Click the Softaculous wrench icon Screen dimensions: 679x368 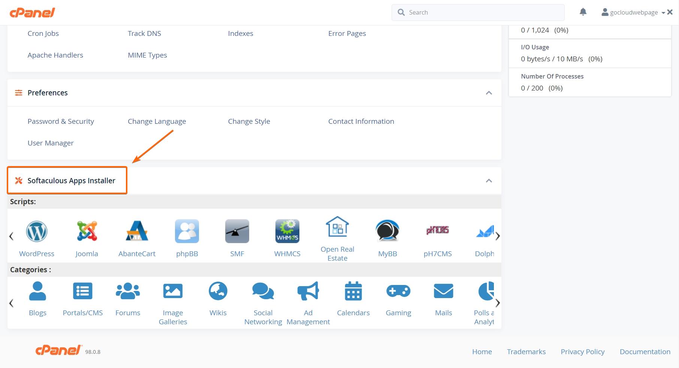(x=19, y=181)
